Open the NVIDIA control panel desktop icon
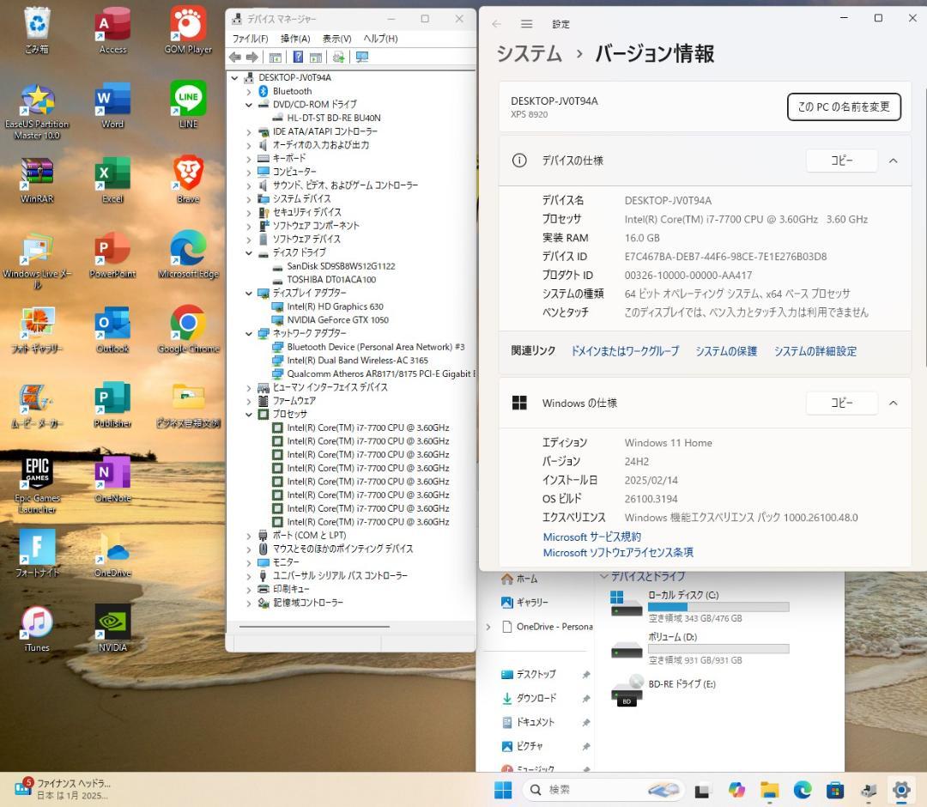 (x=112, y=622)
